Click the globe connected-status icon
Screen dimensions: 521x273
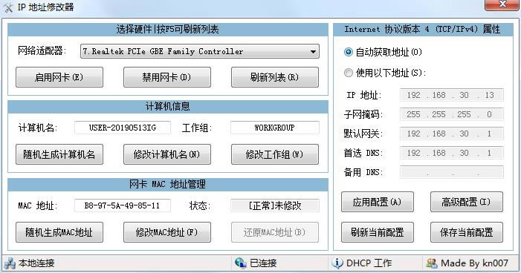pos(240,263)
